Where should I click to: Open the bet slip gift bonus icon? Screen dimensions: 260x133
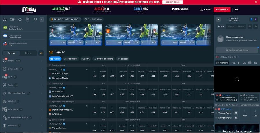256,26
